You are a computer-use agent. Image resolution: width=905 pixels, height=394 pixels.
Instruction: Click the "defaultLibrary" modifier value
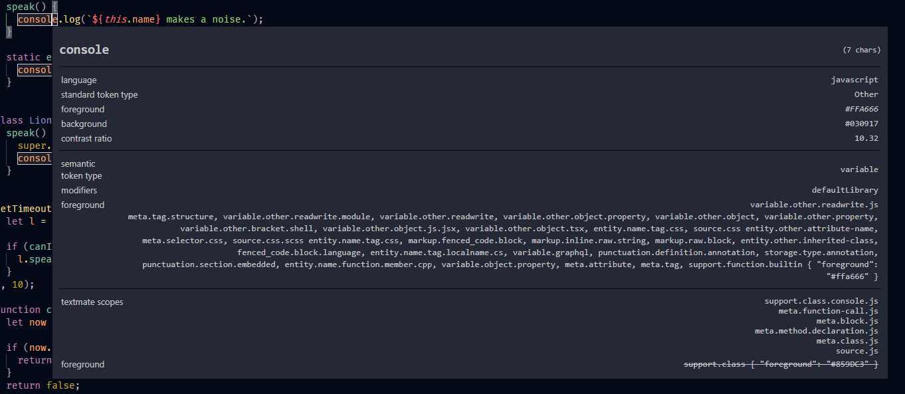click(845, 190)
